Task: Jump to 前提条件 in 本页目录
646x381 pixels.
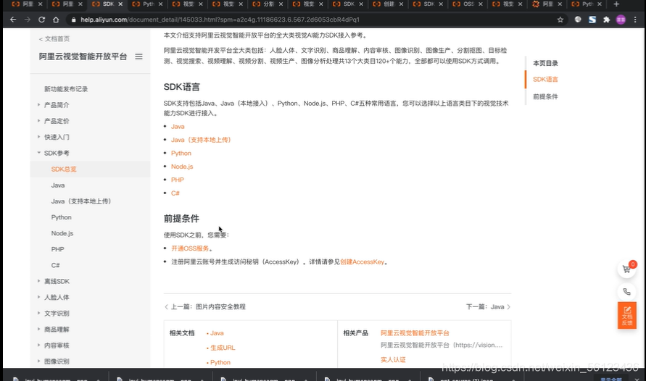Action: pyautogui.click(x=545, y=96)
